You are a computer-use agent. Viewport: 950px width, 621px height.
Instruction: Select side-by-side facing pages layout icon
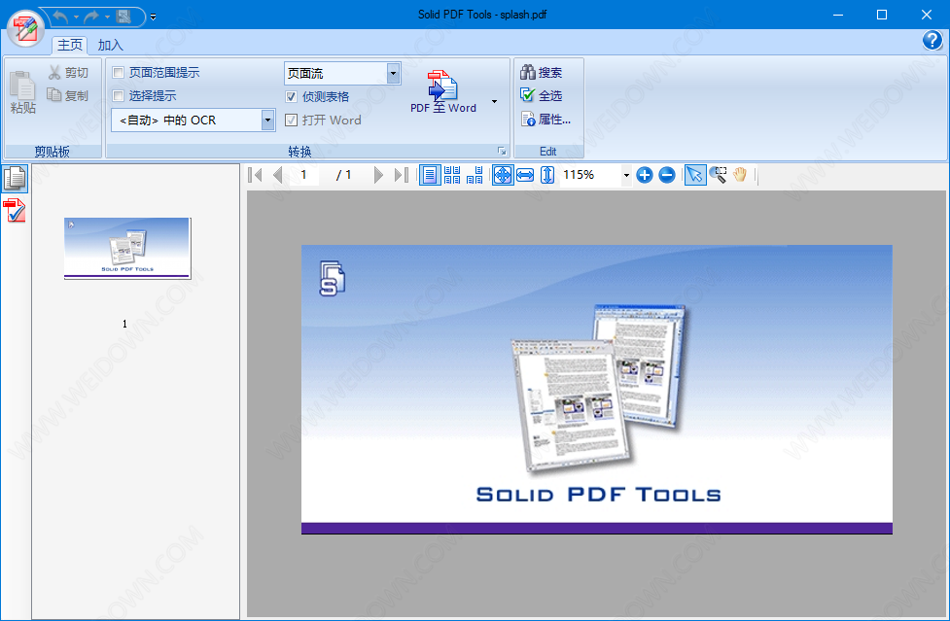click(475, 175)
